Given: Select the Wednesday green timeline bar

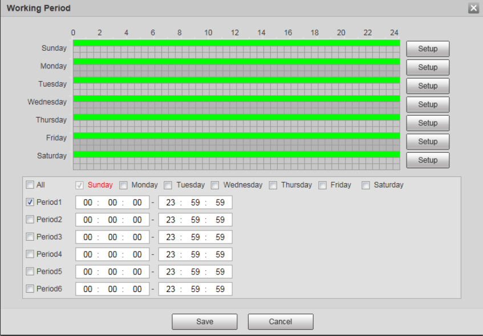Looking at the screenshot, I should point(237,99).
